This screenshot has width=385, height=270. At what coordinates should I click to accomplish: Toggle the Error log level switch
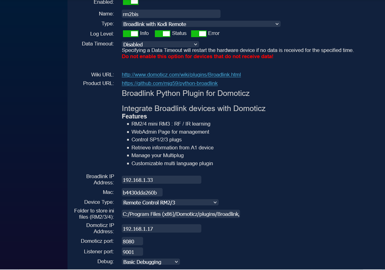pyautogui.click(x=199, y=33)
